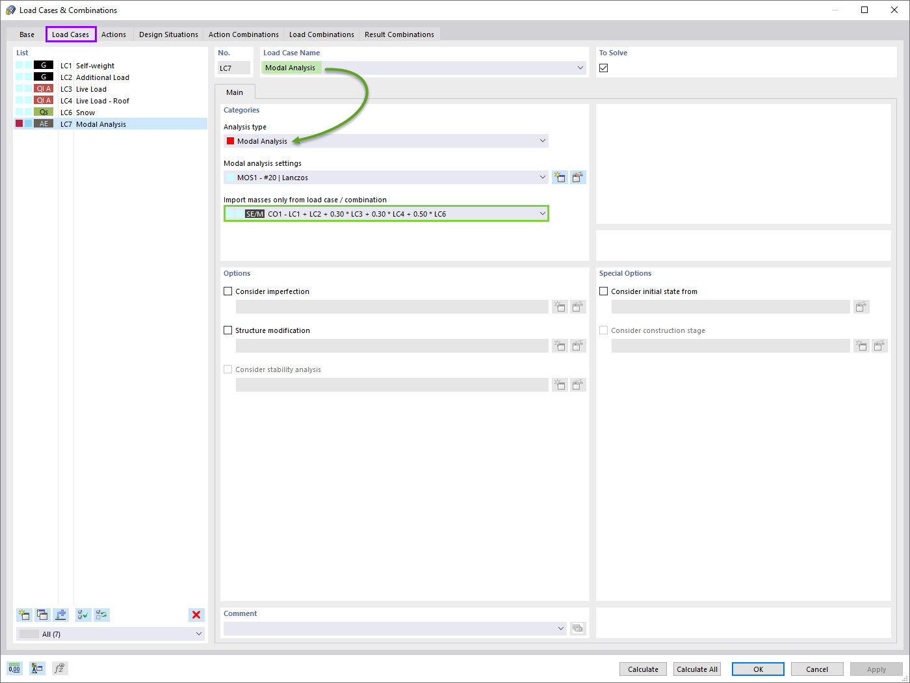
Task: Click the app icon in title bar
Action: (10, 10)
